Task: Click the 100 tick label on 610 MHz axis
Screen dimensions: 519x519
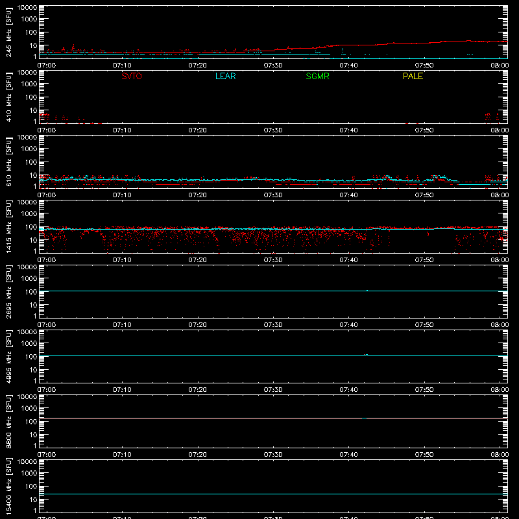Action: coord(31,162)
